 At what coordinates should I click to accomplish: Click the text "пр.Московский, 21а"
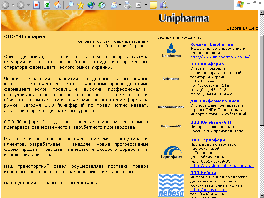tap(210, 85)
